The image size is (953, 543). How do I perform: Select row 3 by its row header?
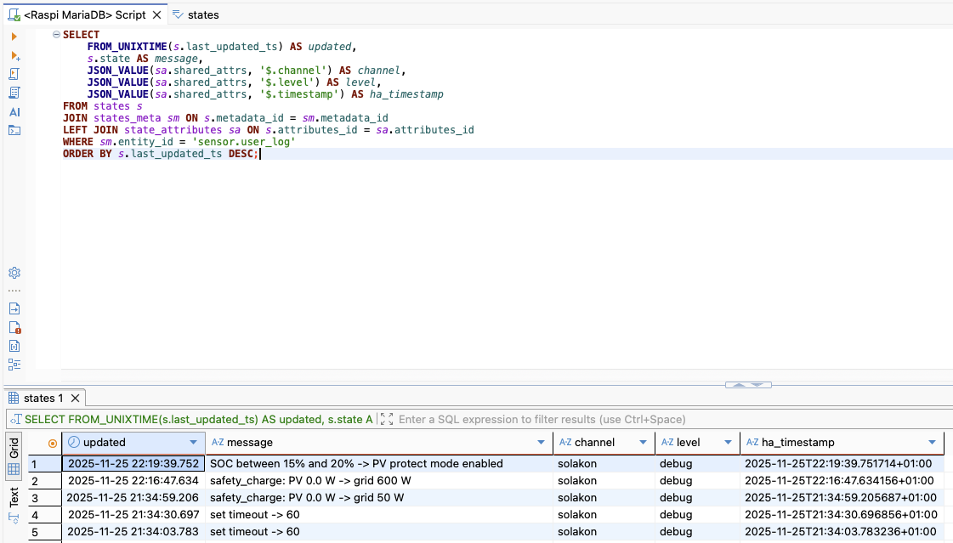35,497
